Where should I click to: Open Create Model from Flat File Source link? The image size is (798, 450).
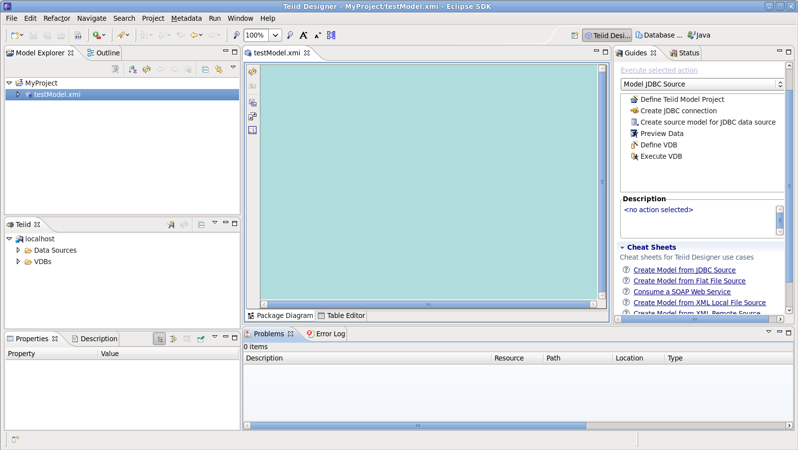[690, 281]
